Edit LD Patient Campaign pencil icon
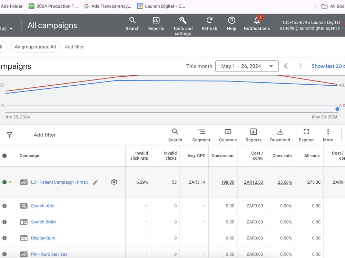The height and width of the screenshot is (258, 345). [96, 182]
